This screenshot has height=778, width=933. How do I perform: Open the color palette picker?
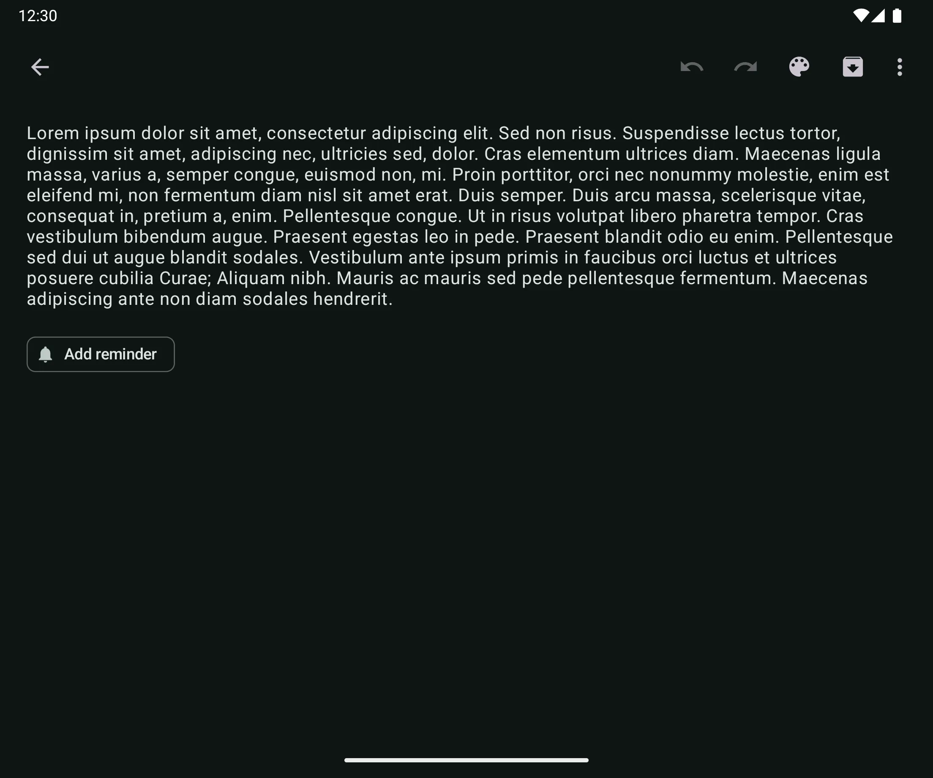(799, 68)
